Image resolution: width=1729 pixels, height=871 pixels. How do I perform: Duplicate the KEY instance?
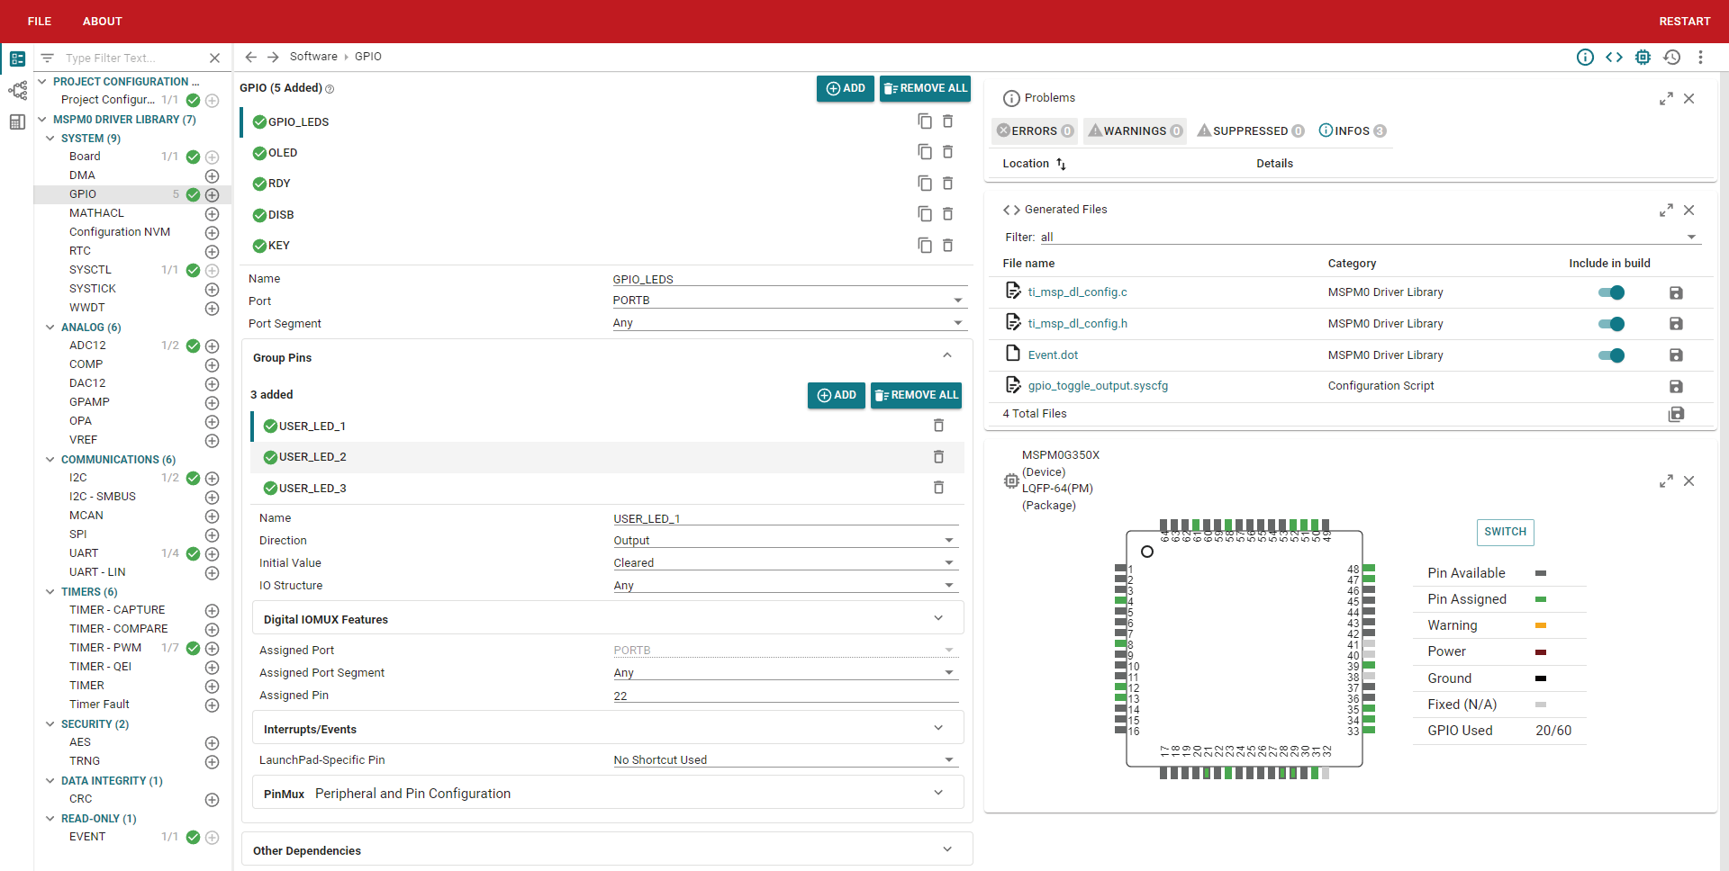click(924, 245)
